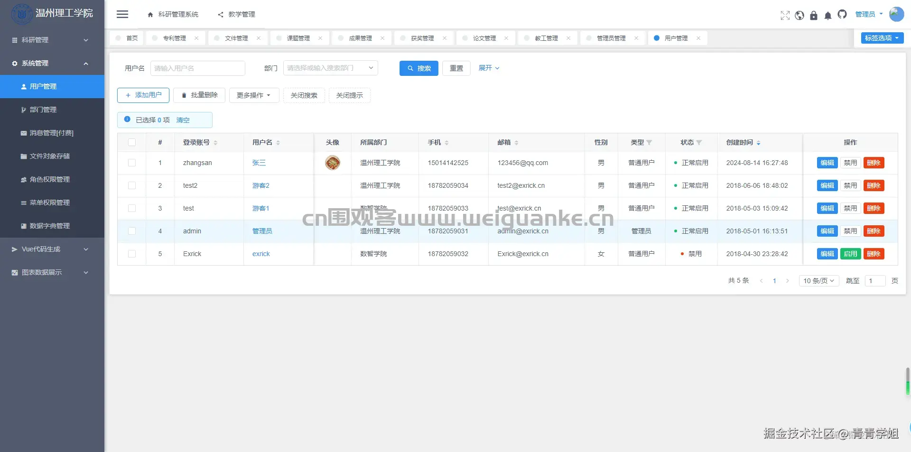Check the row checkbox for zhangsan
The width and height of the screenshot is (911, 452).
coord(132,163)
